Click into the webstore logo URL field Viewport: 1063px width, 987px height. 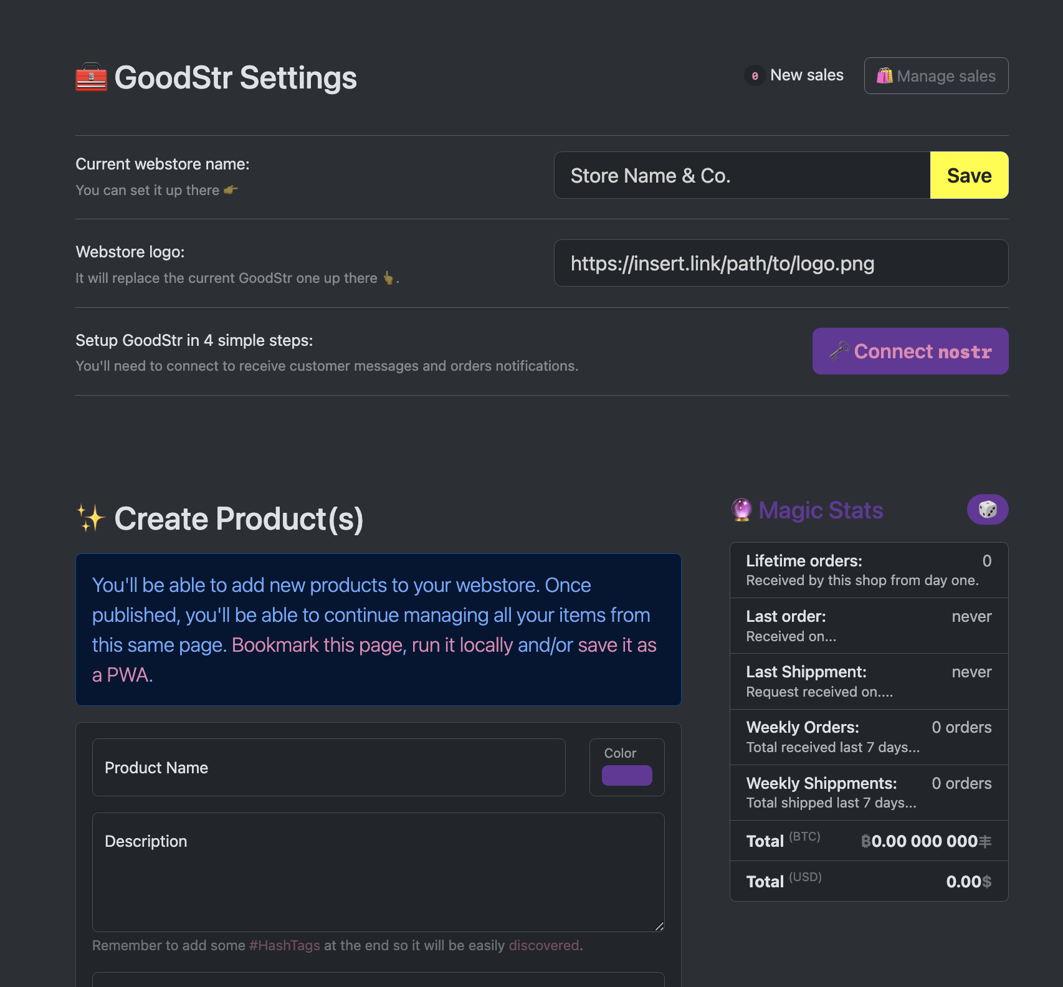tap(781, 264)
